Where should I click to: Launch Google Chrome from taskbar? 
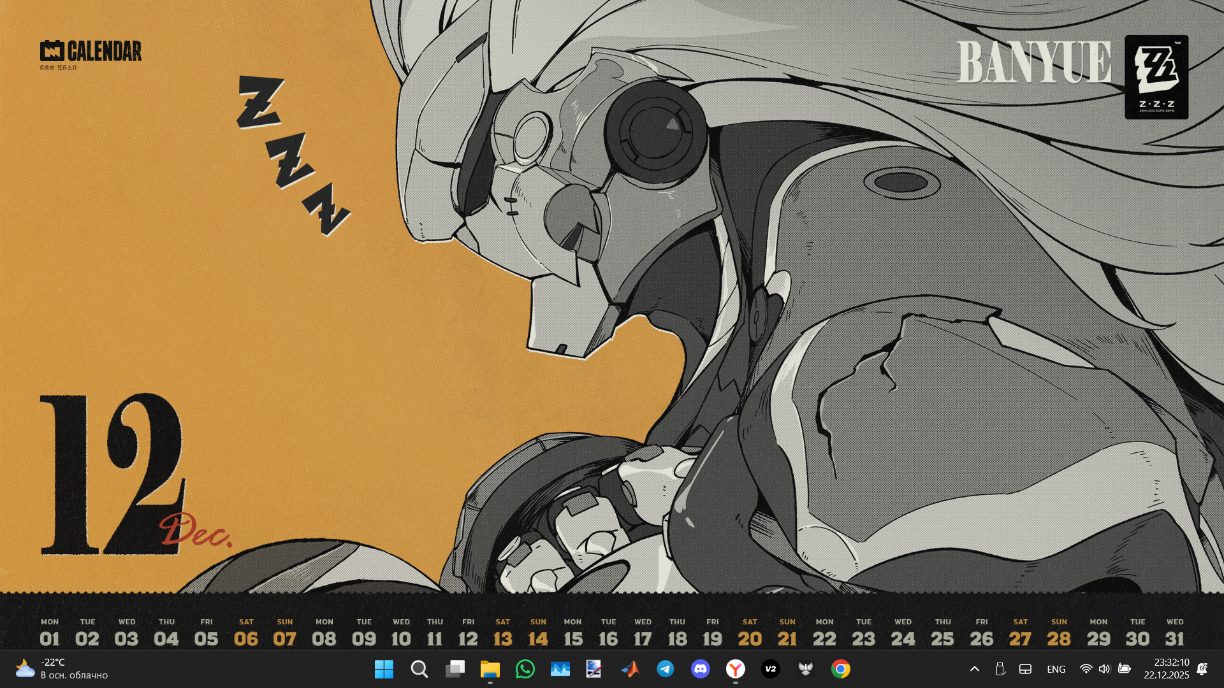(x=840, y=669)
